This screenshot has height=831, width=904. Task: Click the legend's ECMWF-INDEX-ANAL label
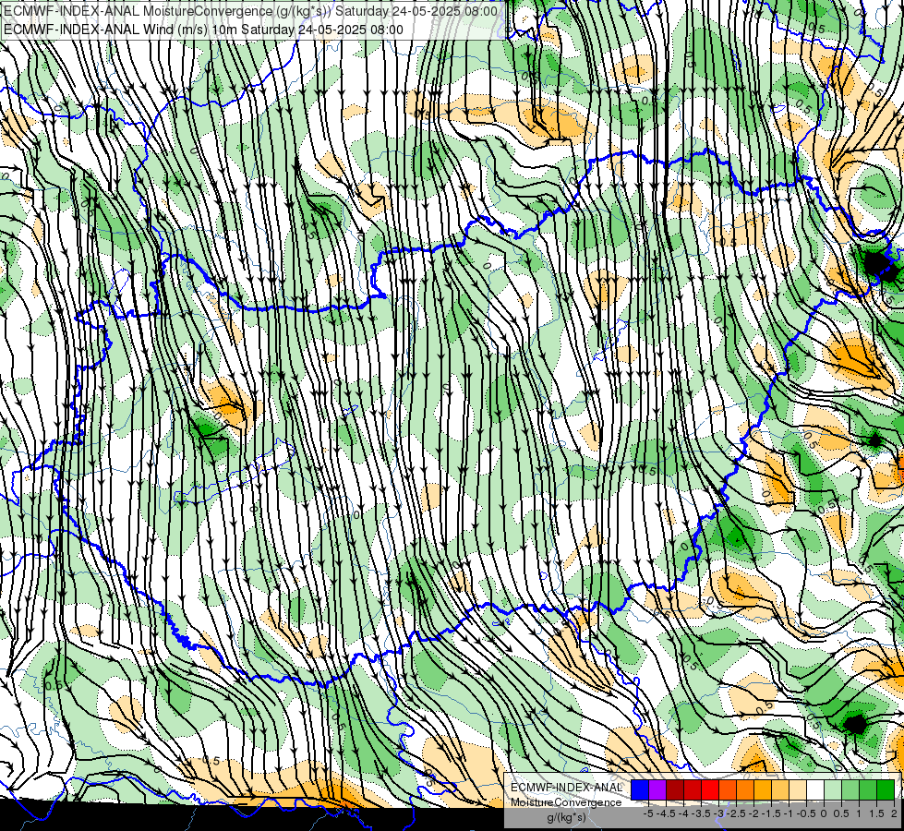pyautogui.click(x=566, y=788)
